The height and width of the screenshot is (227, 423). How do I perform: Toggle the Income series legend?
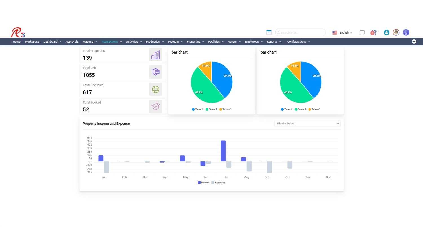[x=204, y=183]
